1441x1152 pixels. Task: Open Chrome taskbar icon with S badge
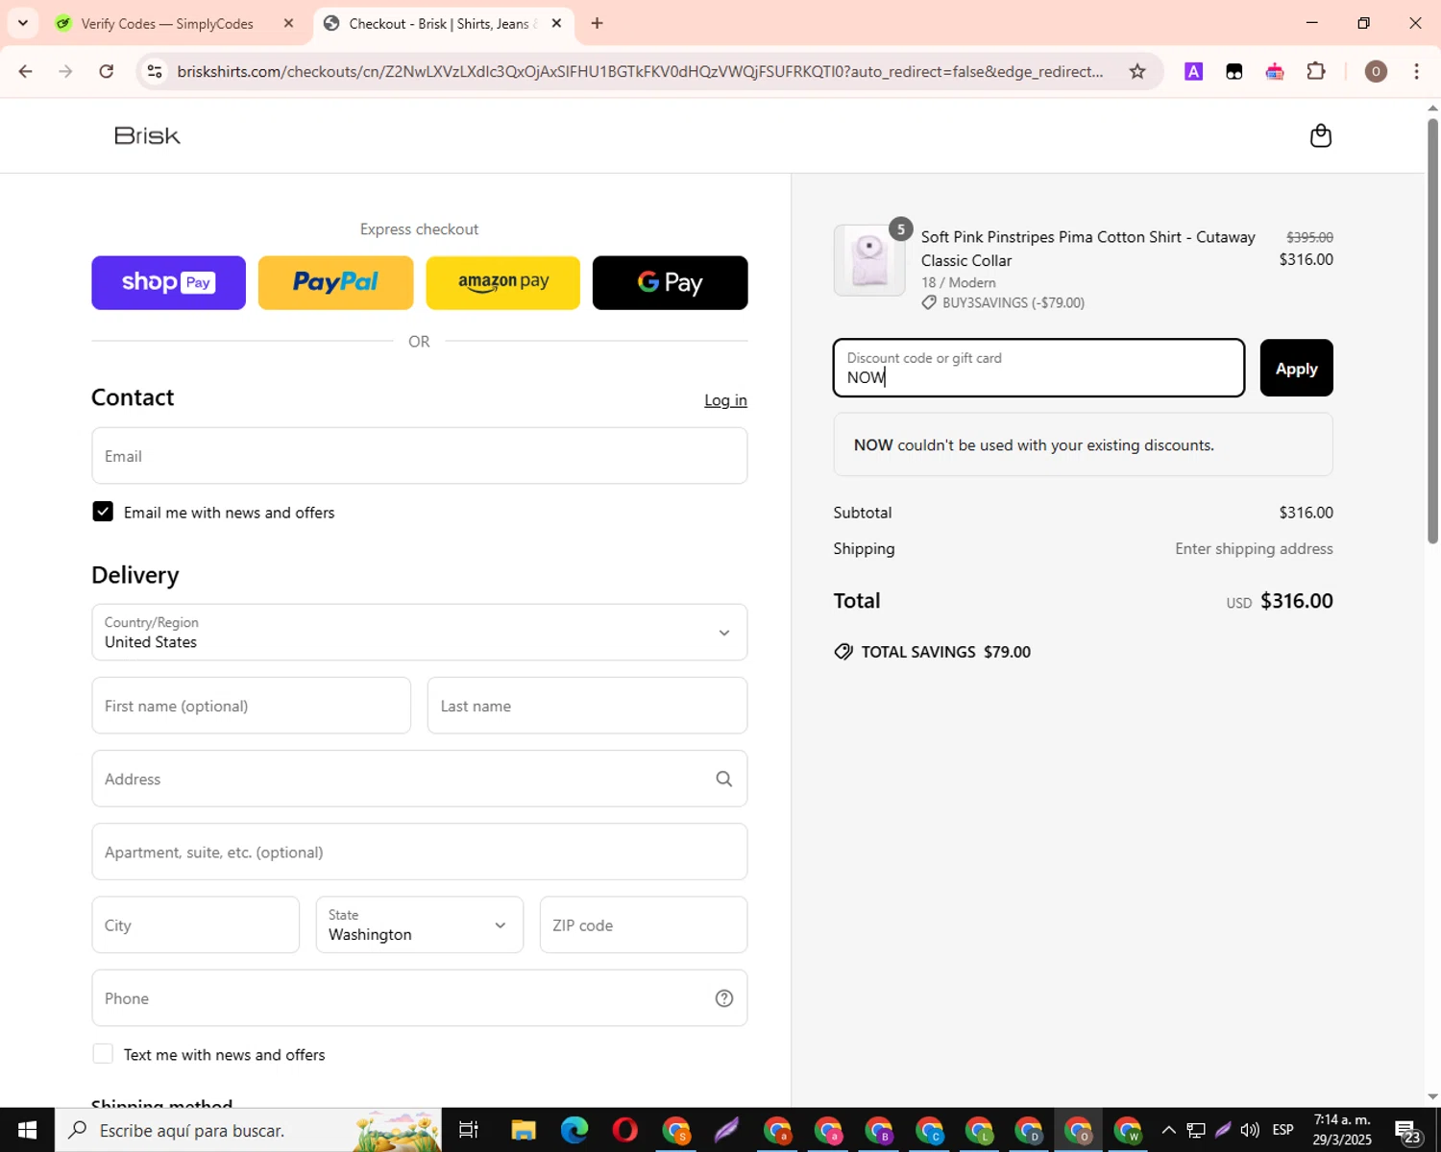pos(676,1130)
